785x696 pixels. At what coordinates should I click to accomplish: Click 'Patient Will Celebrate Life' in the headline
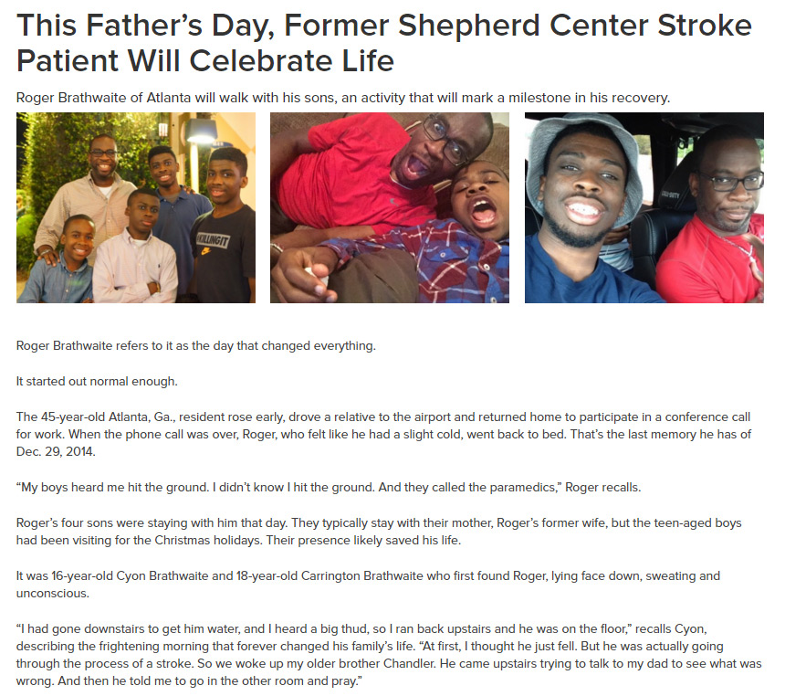pyautogui.click(x=205, y=61)
